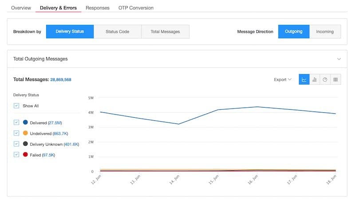Select Incoming message direction
Image resolution: width=355 pixels, height=200 pixels.
pyautogui.click(x=324, y=32)
